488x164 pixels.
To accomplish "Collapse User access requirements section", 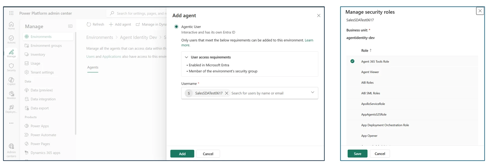I will 187,57.
